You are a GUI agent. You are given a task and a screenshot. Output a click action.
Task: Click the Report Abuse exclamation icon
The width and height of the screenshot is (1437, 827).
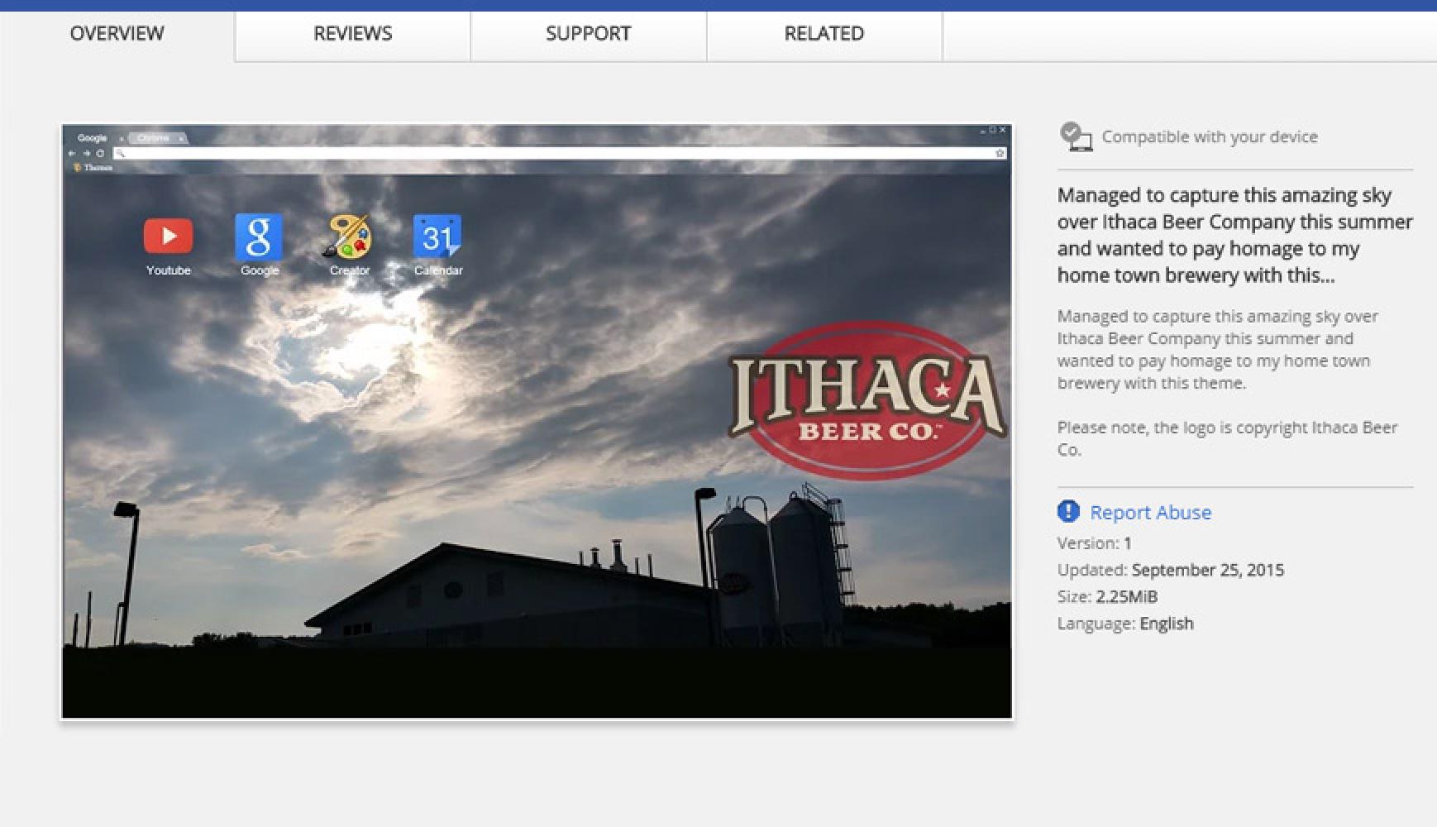(1068, 512)
